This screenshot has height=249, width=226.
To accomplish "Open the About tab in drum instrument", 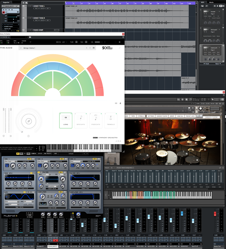I will [172, 116].
